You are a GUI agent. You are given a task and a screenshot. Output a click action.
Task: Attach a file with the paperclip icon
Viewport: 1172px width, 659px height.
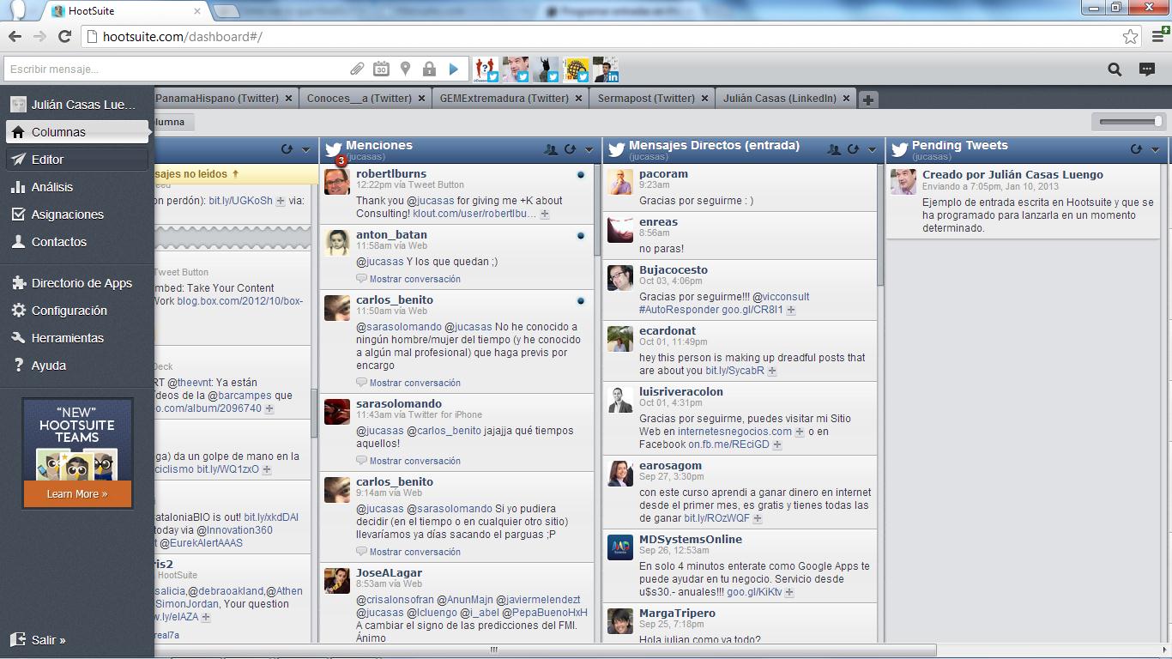click(357, 70)
